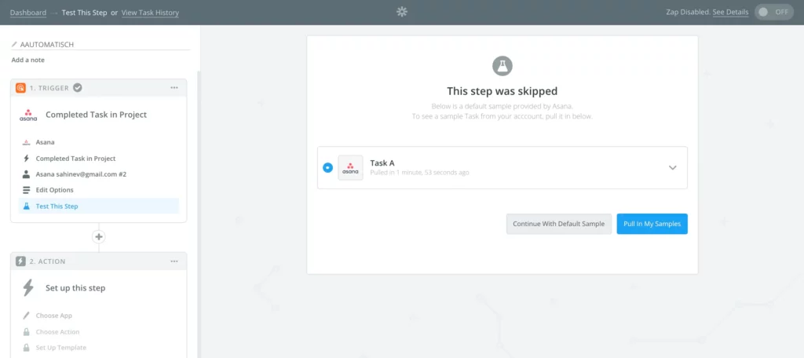Open the Trigger step options menu
Viewport: 804px width, 358px height.
(174, 88)
